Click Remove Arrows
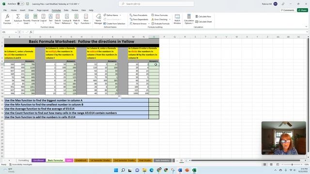The image size is (310, 174). (x=138, y=24)
